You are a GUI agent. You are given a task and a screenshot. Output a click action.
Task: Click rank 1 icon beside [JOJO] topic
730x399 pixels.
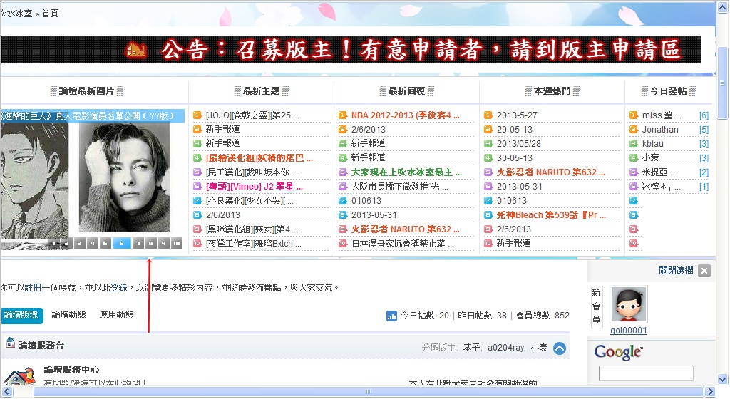(x=197, y=115)
